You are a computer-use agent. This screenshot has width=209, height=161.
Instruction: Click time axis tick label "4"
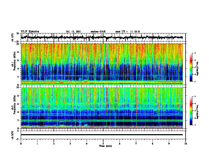(x=87, y=144)
